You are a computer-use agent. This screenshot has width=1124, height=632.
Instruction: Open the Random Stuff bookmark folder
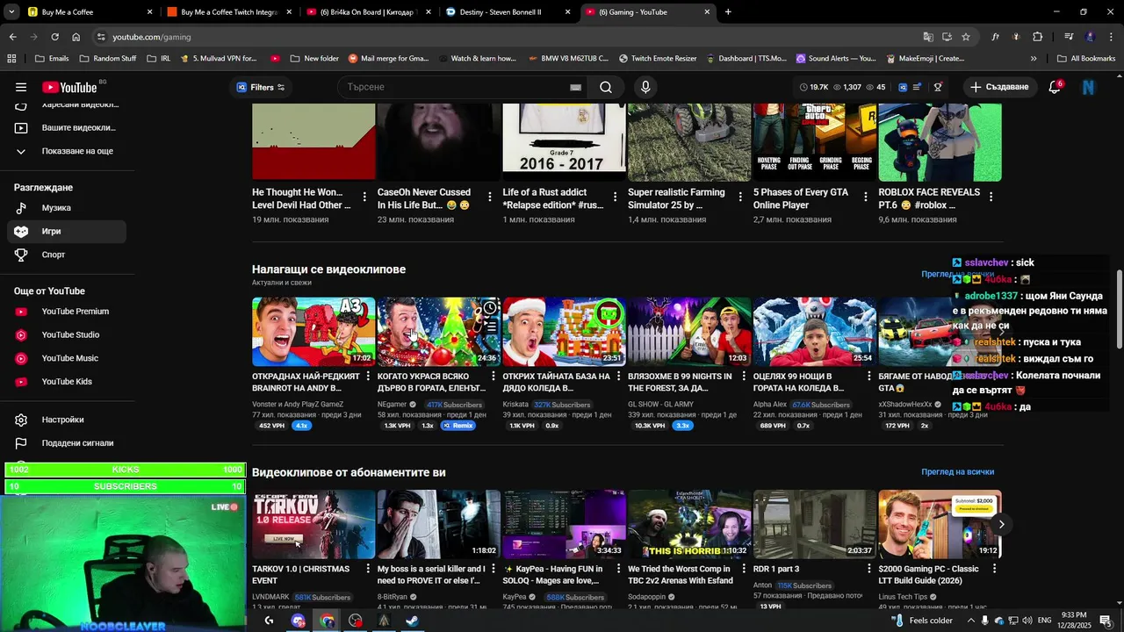click(107, 59)
